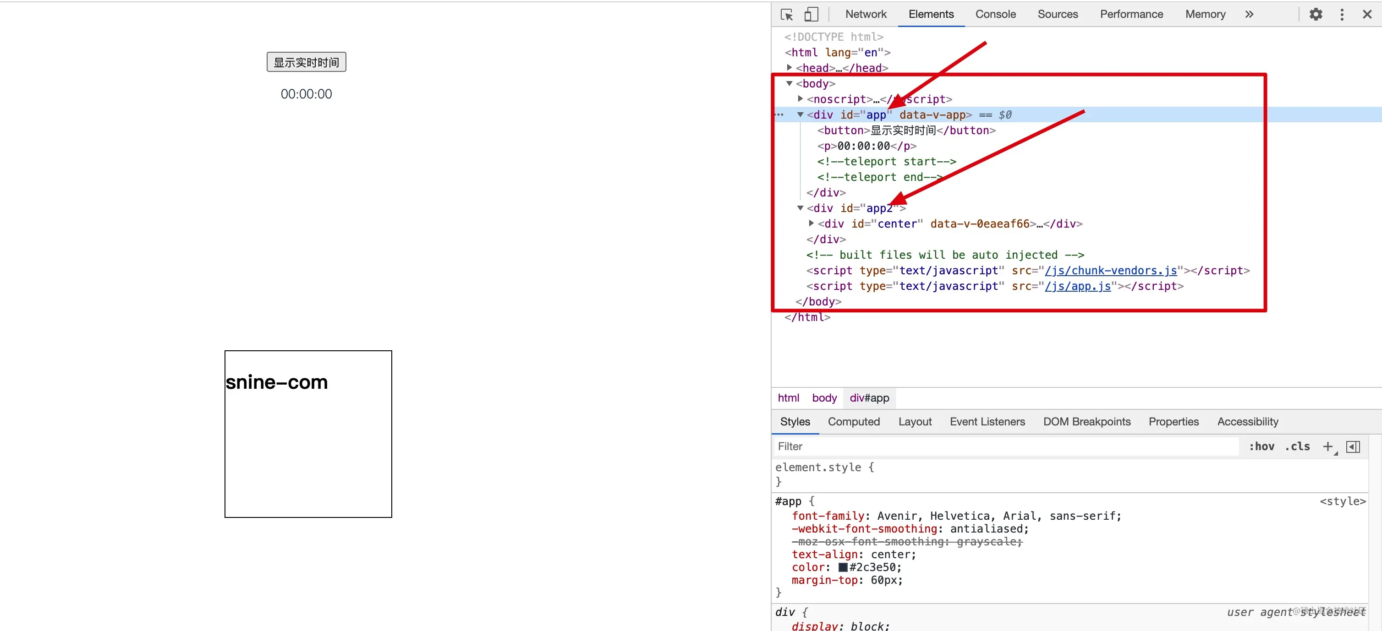Open the Styles sub-tab
This screenshot has width=1382, height=631.
(795, 422)
